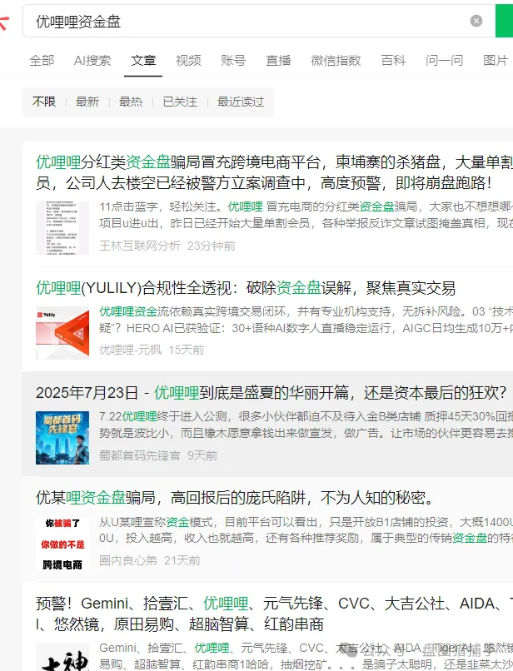513x671 pixels.
Task: Open article about 优哩哩(YULILY)合规性全透视
Action: tap(246, 288)
